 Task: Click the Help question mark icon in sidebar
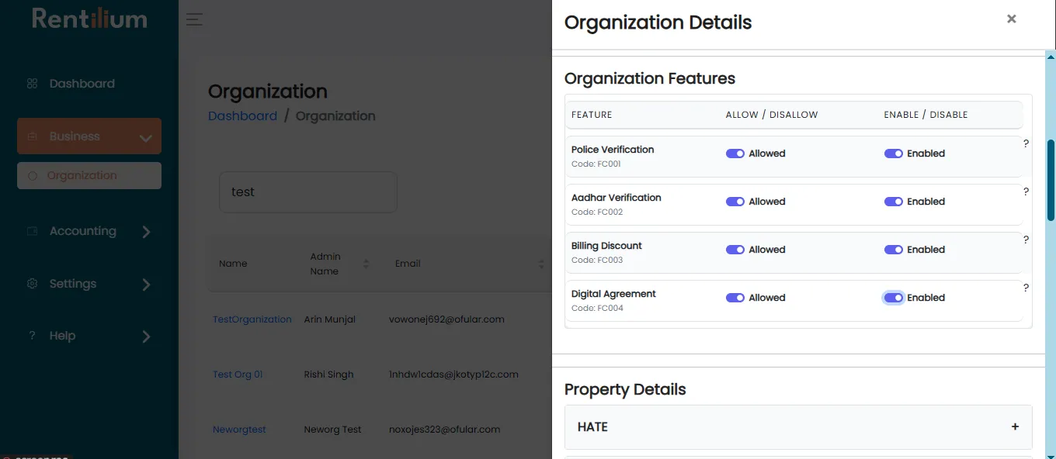point(32,336)
